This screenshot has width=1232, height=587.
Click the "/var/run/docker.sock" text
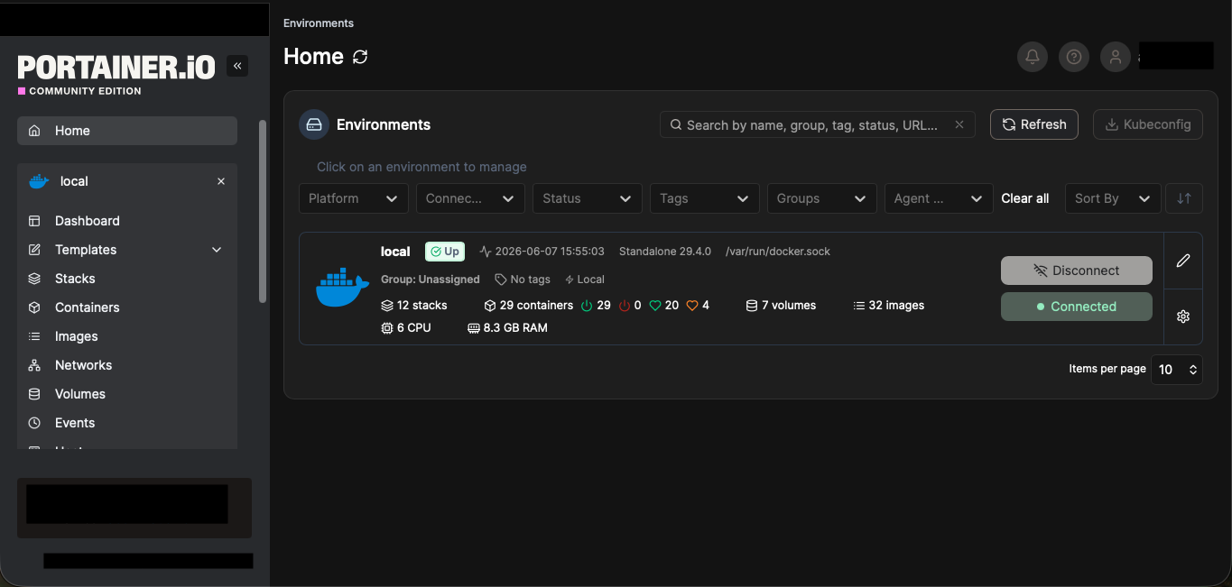778,252
